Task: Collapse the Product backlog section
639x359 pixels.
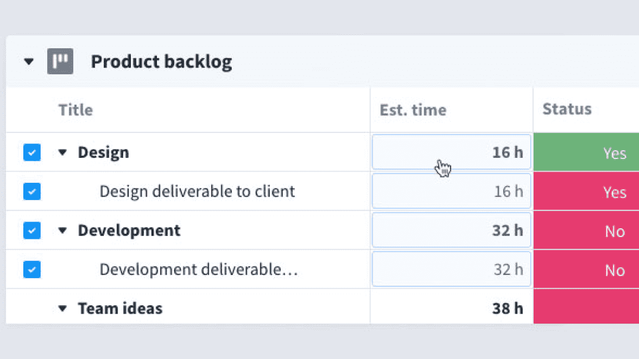Action: (x=29, y=61)
